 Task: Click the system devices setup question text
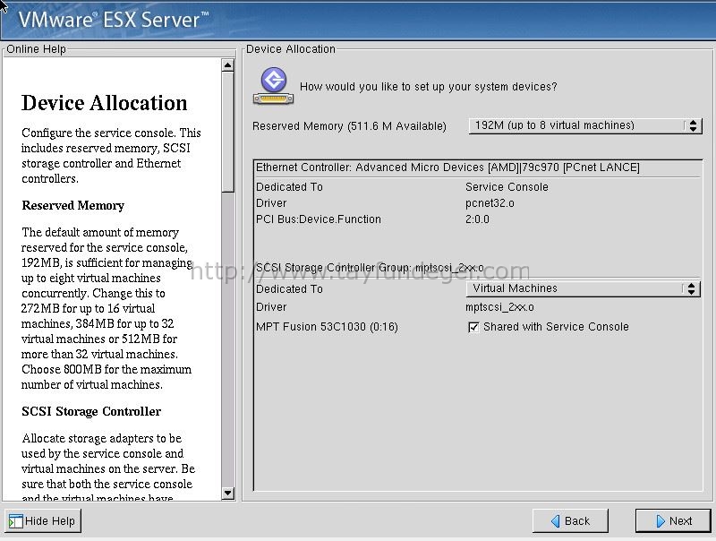pos(429,87)
